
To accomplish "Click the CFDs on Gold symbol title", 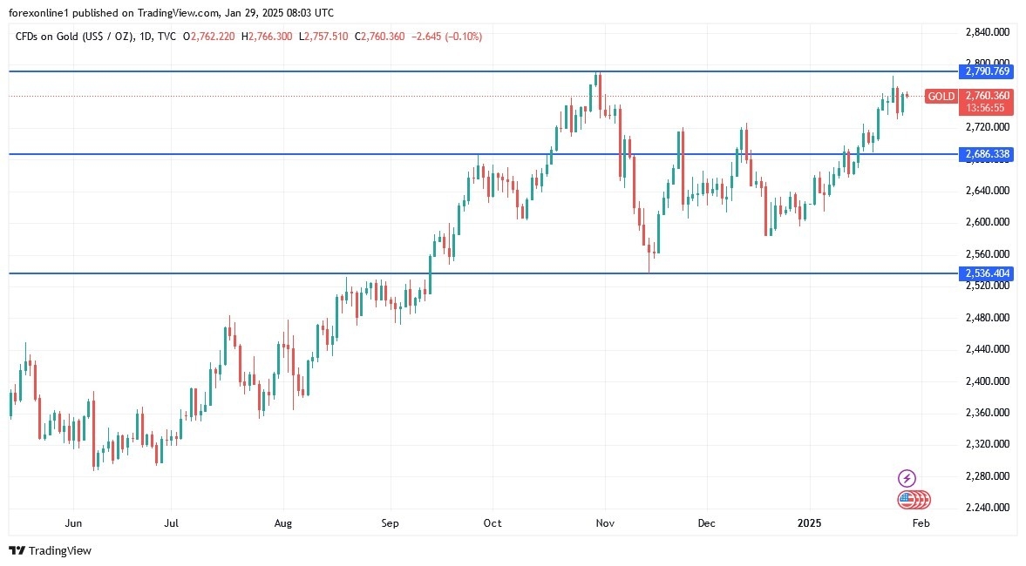I will (x=72, y=36).
